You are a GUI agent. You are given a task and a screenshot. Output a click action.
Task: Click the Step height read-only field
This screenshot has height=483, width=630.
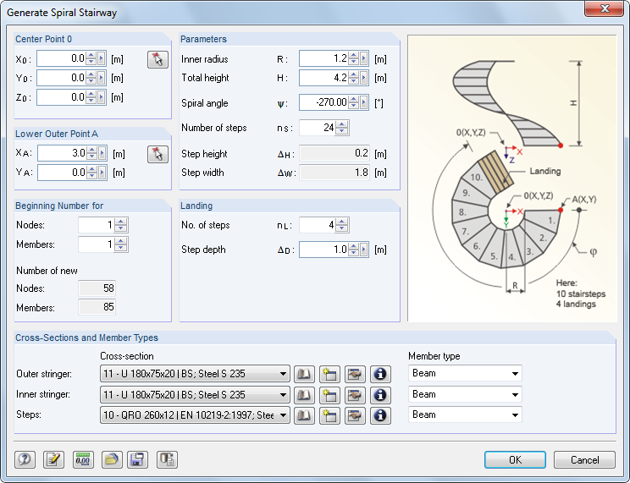point(334,153)
